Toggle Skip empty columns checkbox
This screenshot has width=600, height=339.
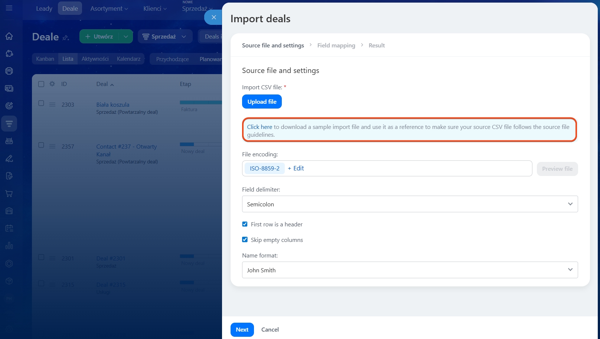coord(245,240)
